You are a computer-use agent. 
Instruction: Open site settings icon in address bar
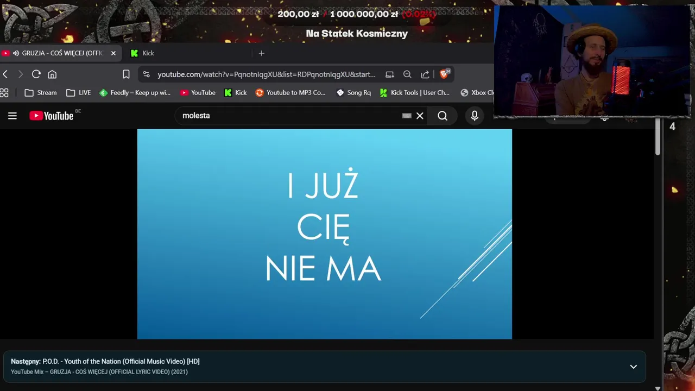[x=146, y=74]
